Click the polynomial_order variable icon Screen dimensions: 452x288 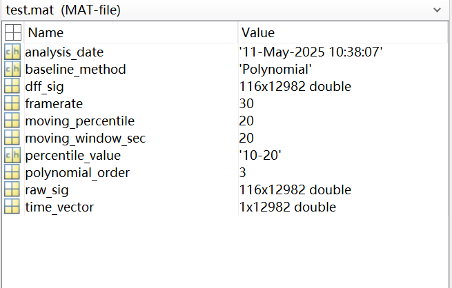point(12,172)
